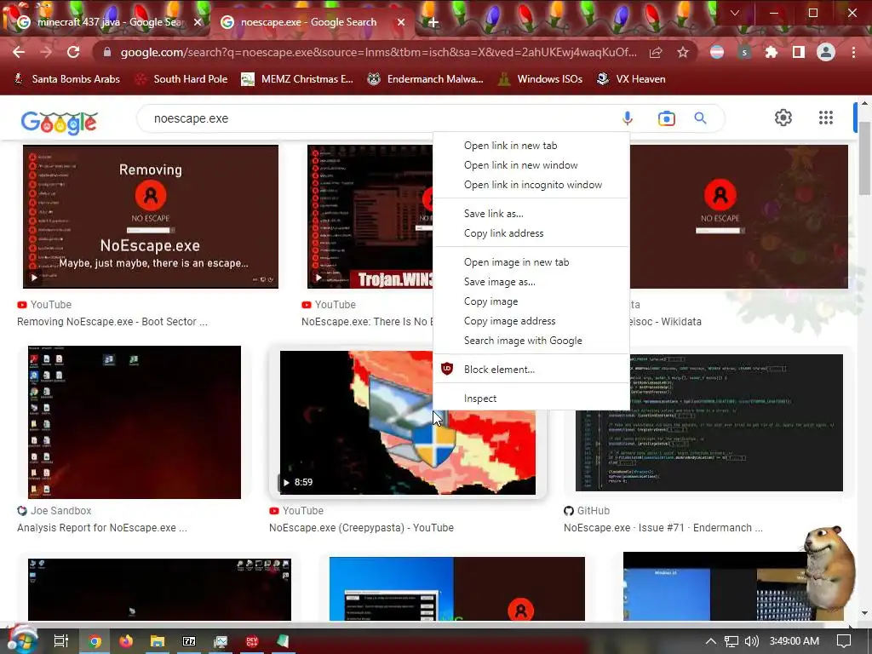Choose Open link in incognito window
The image size is (872, 654).
click(531, 185)
